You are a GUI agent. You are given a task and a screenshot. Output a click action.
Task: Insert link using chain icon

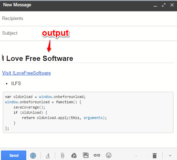(x=97, y=155)
